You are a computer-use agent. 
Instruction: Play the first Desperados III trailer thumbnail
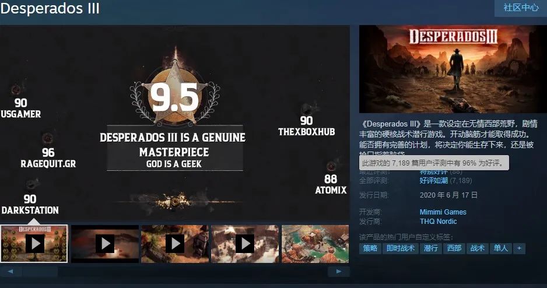[34, 243]
